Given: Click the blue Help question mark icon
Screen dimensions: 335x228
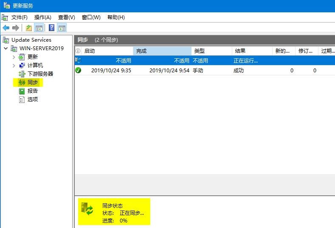Looking at the screenshot, I should tap(51, 28).
